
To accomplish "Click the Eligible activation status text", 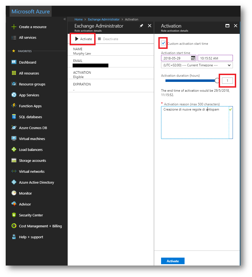I will click(x=78, y=77).
